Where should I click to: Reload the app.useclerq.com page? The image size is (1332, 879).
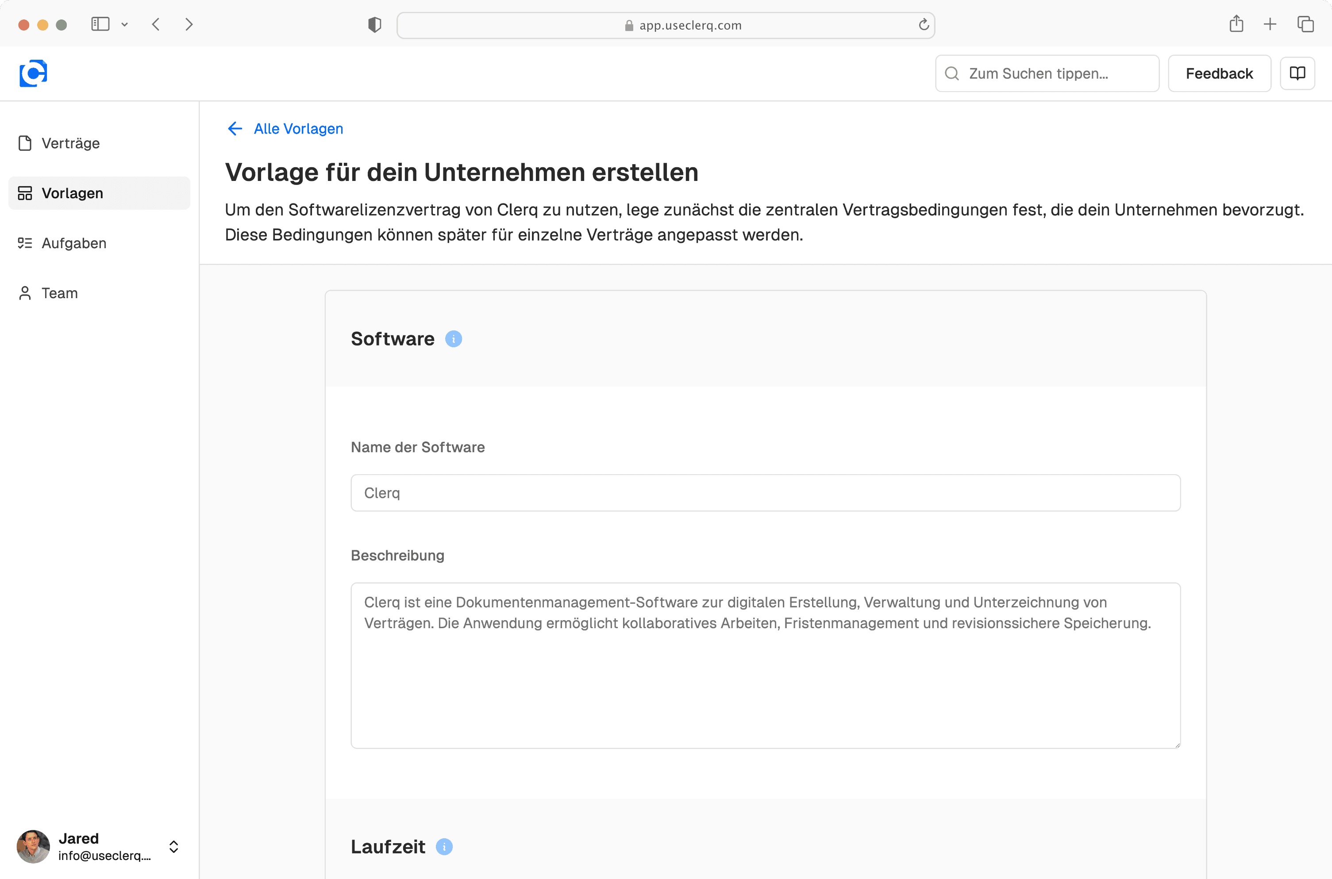(x=923, y=25)
